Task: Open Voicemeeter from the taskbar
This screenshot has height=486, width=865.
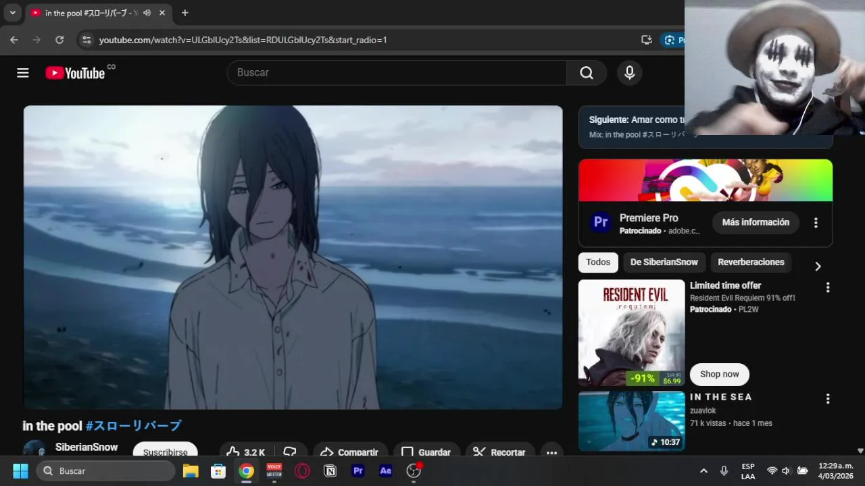Action: [274, 471]
